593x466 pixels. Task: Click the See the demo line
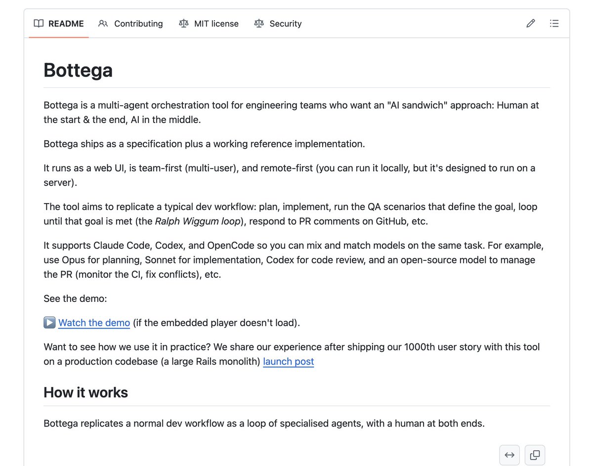pyautogui.click(x=75, y=298)
